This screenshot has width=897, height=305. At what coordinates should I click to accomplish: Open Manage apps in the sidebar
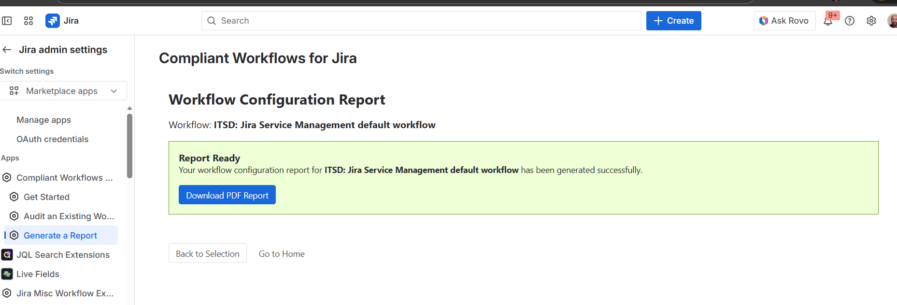[x=43, y=119]
